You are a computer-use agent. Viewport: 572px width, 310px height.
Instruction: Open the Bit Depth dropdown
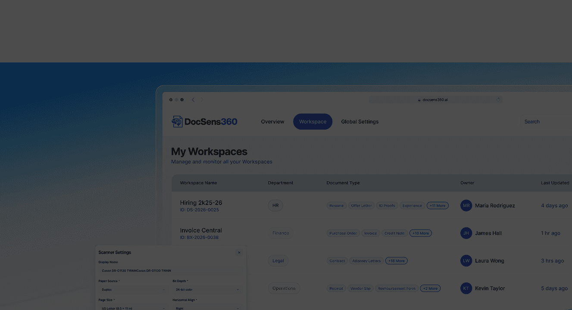207,290
